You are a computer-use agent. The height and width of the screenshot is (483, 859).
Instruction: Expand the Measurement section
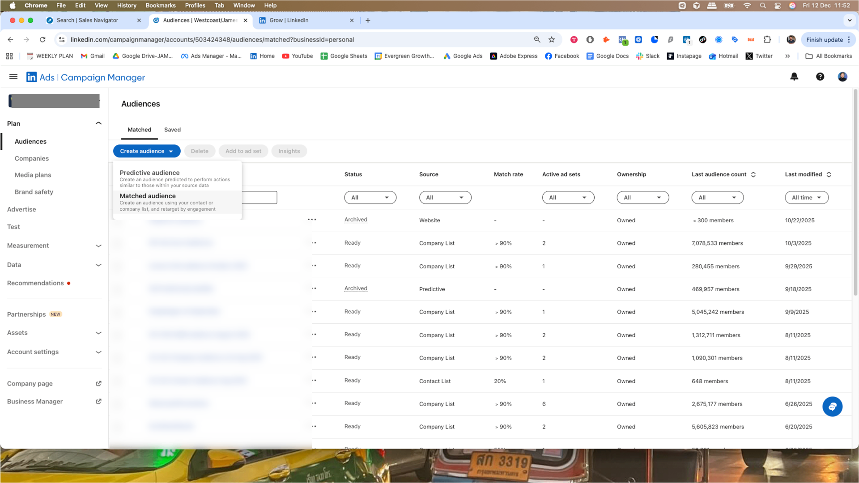click(98, 246)
